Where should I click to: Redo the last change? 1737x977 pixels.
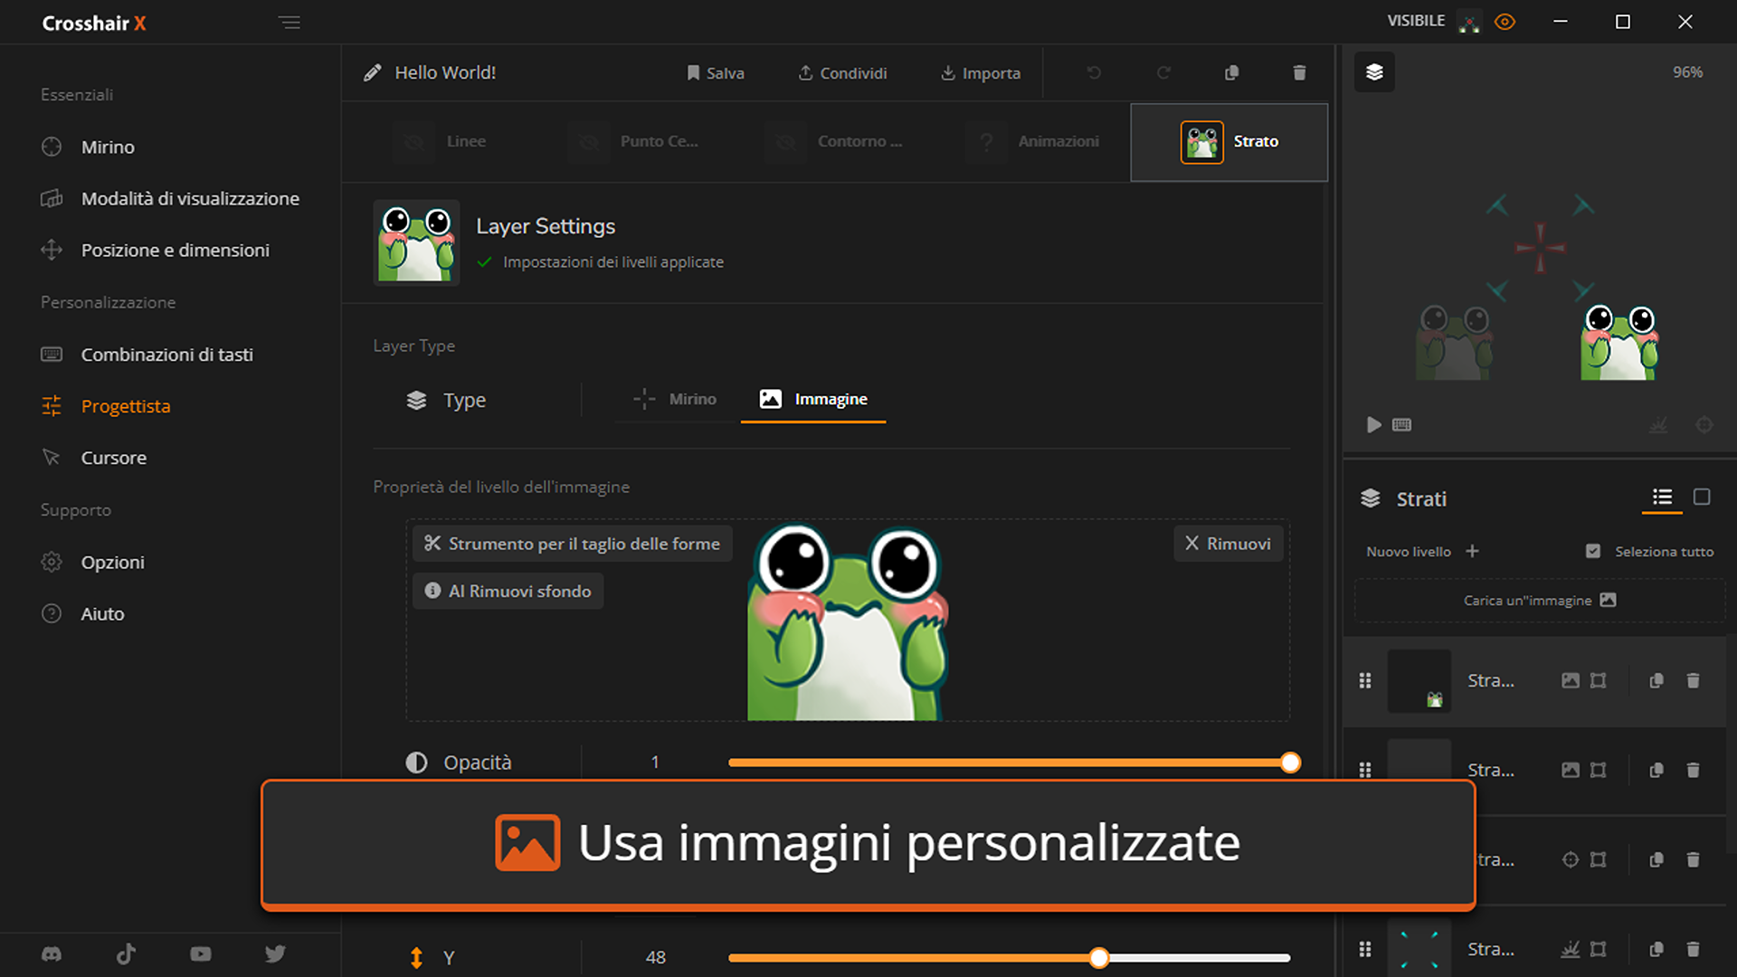point(1163,72)
